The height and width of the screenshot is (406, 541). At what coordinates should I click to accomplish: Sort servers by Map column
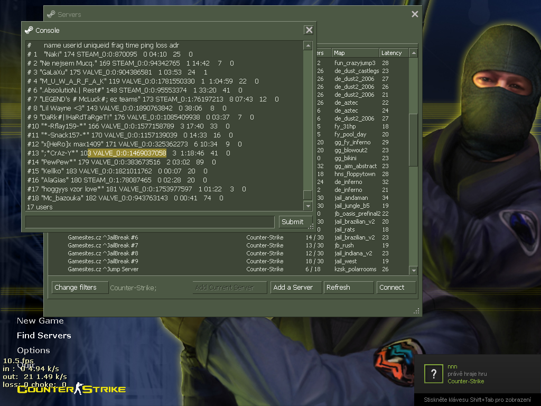click(355, 53)
